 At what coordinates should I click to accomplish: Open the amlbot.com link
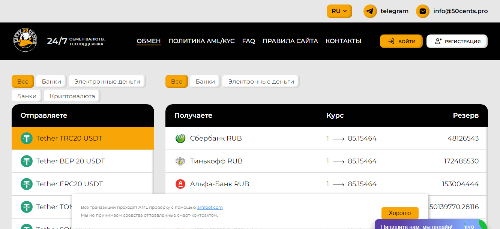210,207
